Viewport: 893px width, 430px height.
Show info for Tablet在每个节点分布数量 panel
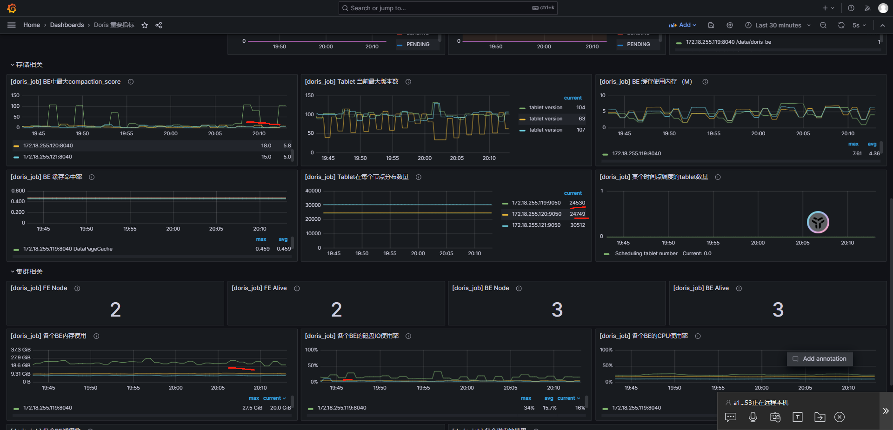click(419, 177)
